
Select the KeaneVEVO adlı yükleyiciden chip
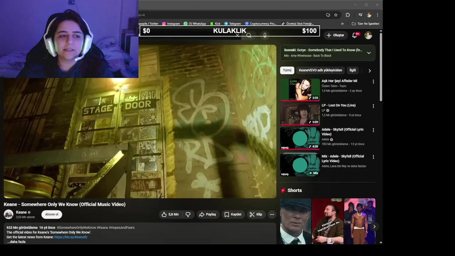320,70
